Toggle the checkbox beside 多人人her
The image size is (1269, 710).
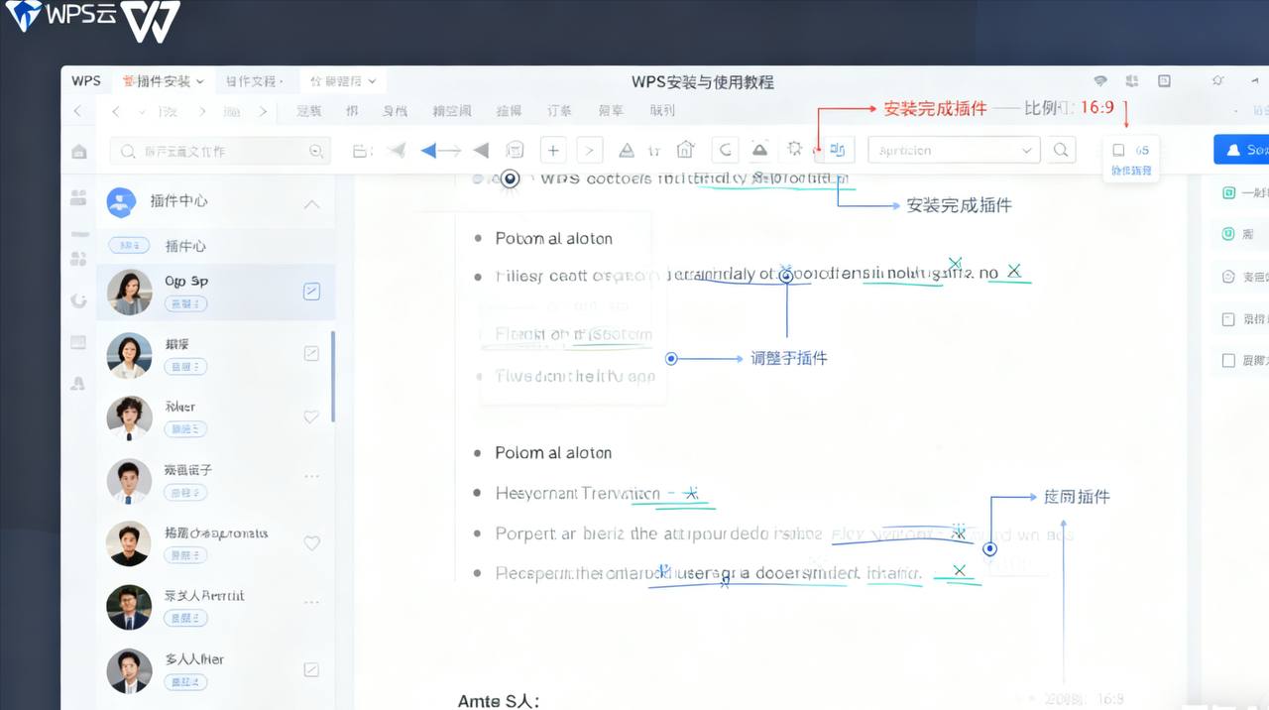[311, 669]
